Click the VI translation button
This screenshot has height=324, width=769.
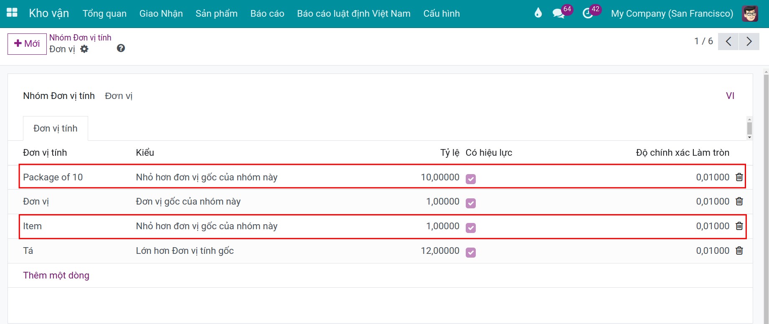coord(730,96)
